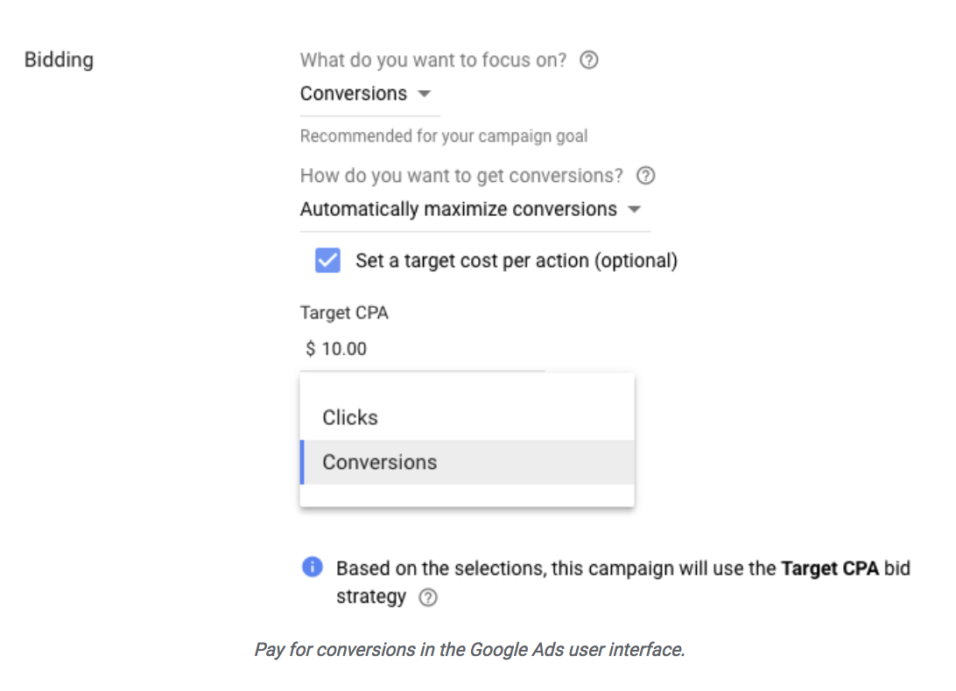Toggle the target cost per action checkbox
The height and width of the screenshot is (691, 956).
point(328,261)
